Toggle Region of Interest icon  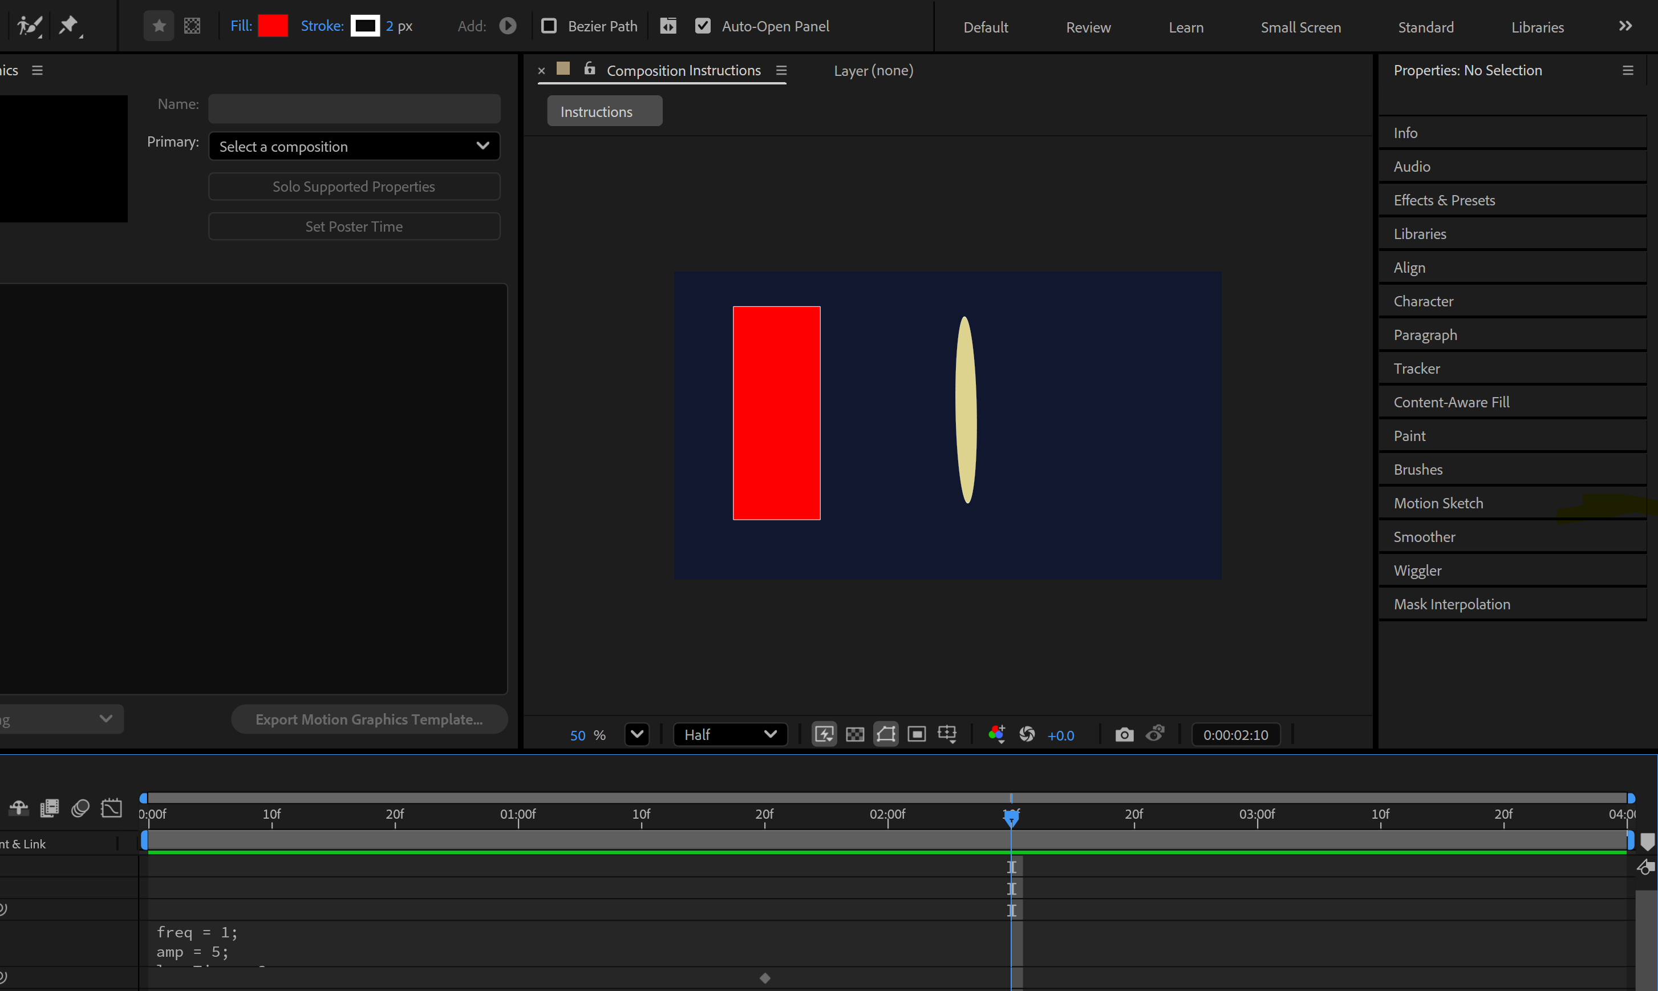[917, 735]
